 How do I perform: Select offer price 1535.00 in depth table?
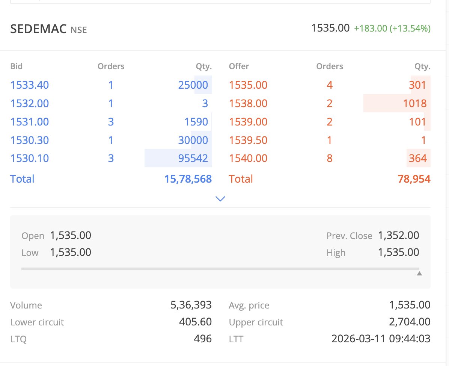[248, 85]
